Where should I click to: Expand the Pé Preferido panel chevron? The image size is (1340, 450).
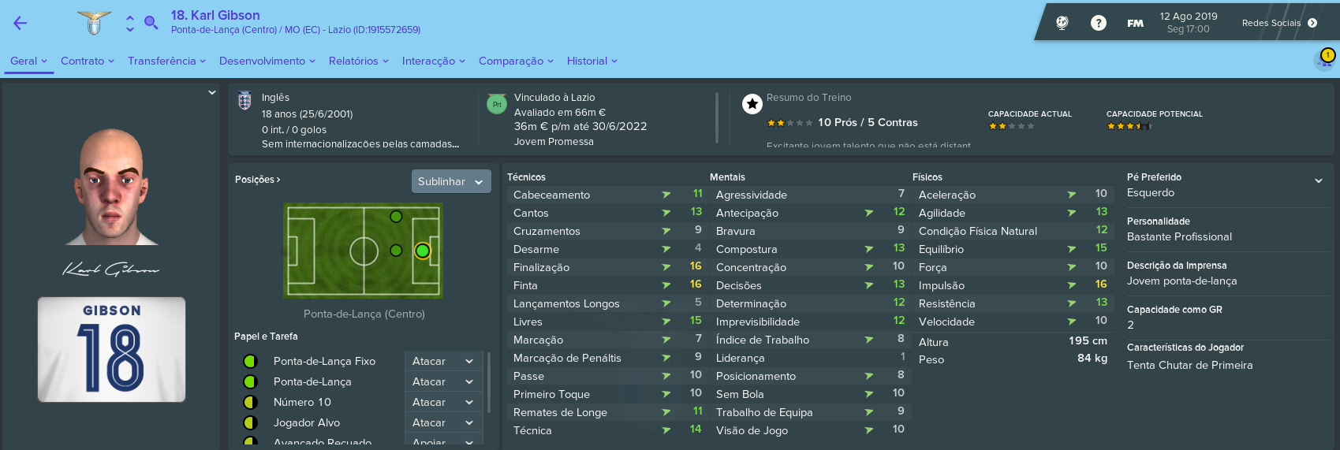click(1319, 180)
